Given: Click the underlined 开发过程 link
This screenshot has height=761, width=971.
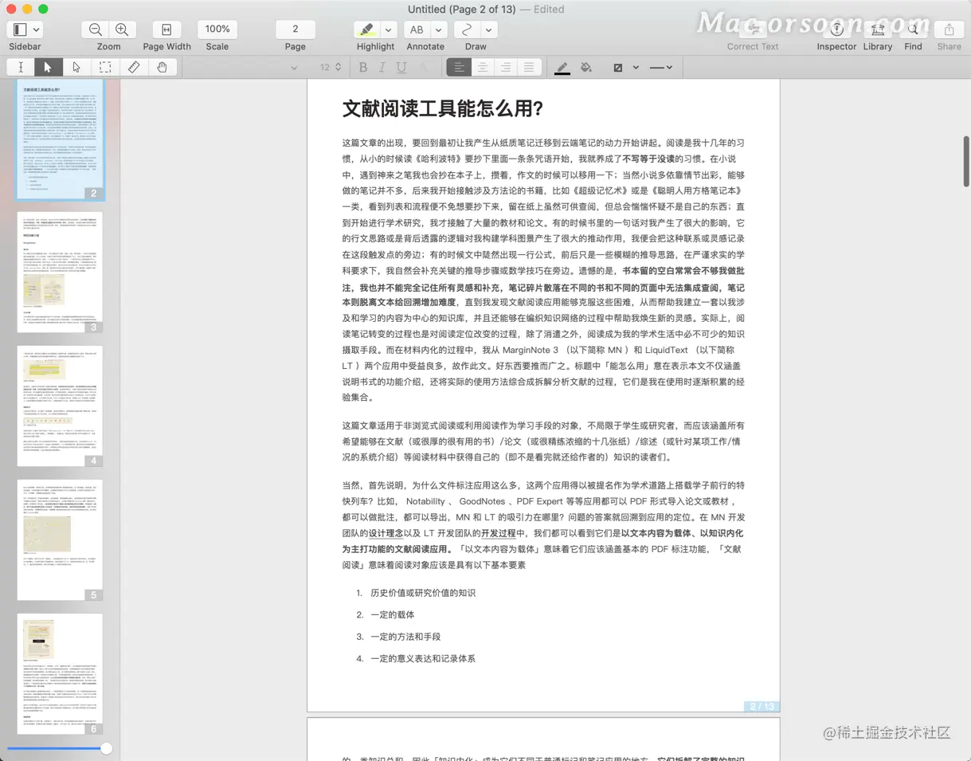Looking at the screenshot, I should [498, 533].
